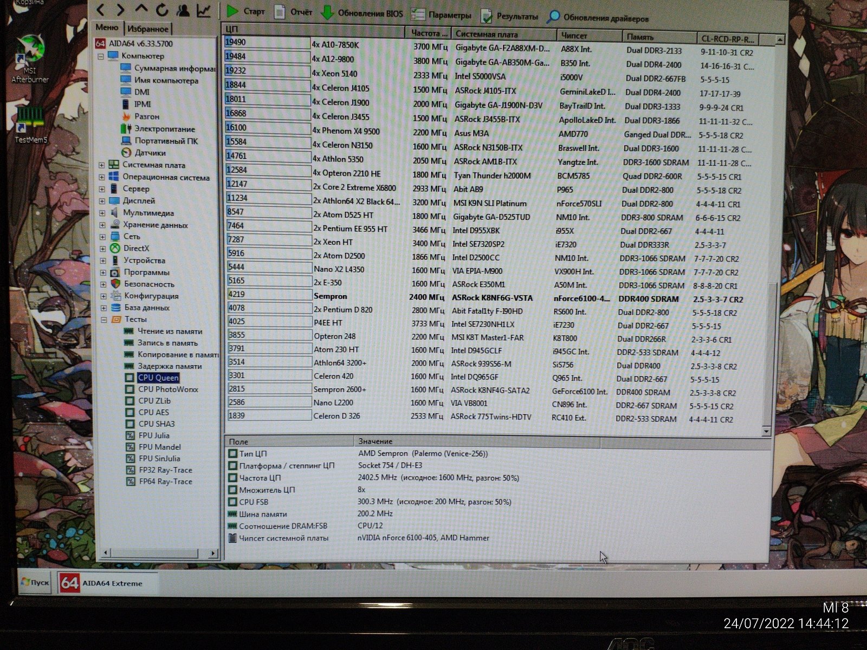Open the Пуск start menu

(x=35, y=582)
